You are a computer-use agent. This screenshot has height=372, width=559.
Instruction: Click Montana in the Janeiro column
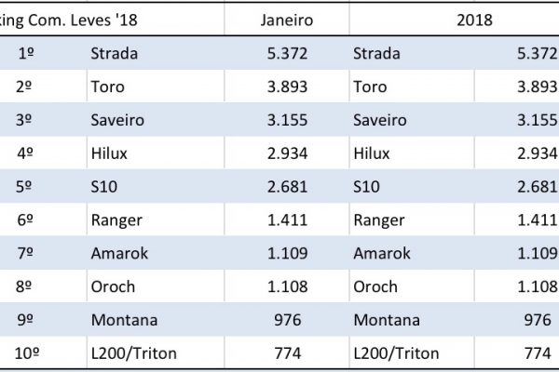click(124, 320)
